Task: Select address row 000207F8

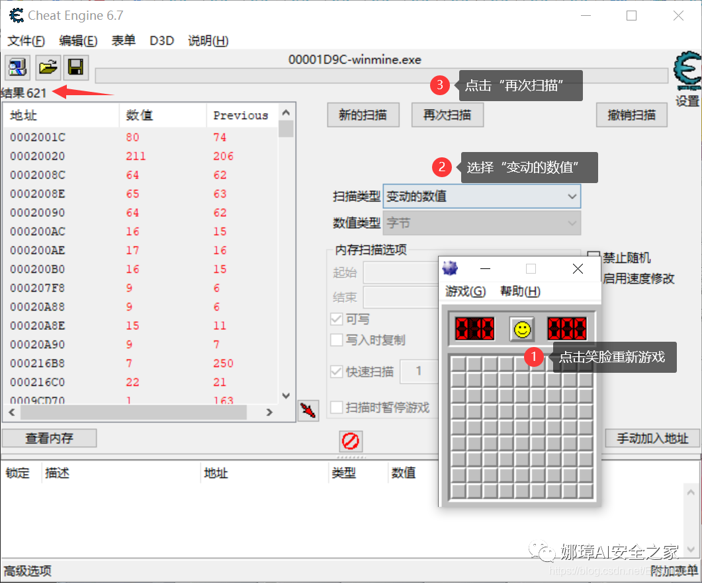Action: point(141,288)
